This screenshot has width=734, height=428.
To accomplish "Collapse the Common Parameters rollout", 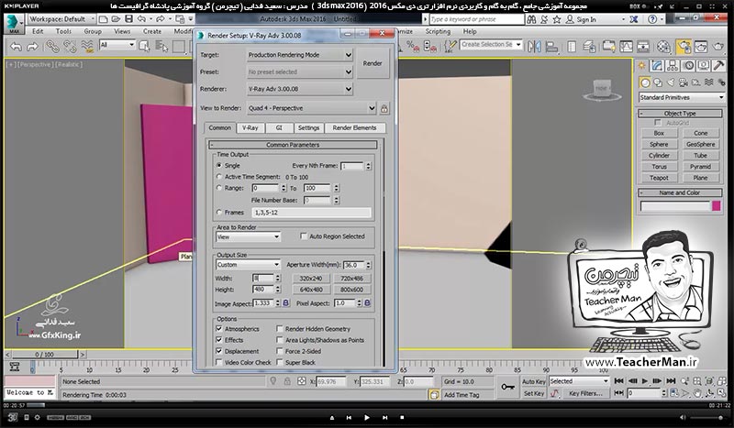I will [x=293, y=145].
